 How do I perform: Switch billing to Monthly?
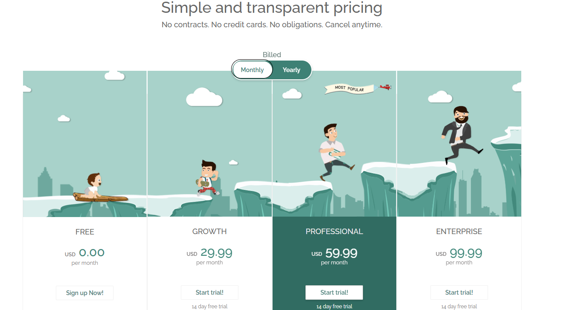tap(252, 70)
